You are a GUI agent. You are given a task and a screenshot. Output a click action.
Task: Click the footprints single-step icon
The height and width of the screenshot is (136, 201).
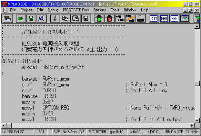(x=120, y=19)
